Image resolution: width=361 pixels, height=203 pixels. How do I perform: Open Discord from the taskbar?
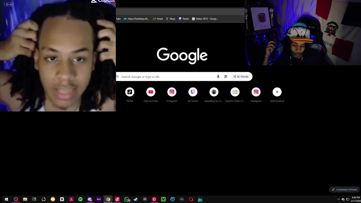90,199
